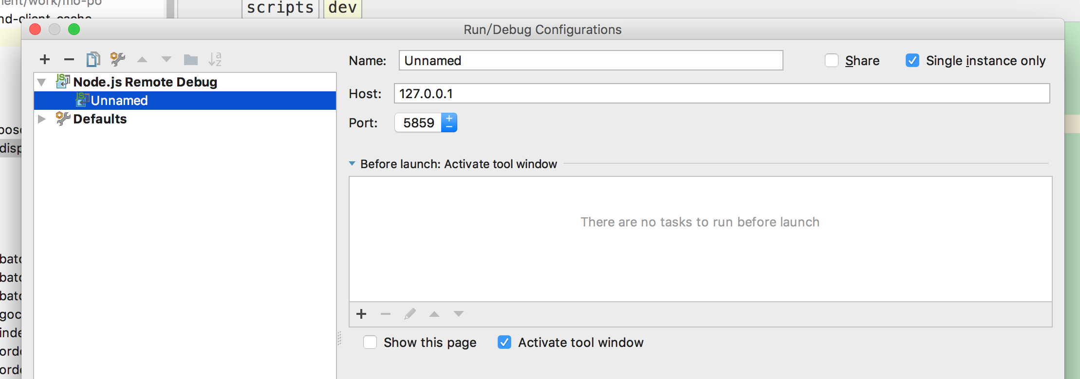Collapse the Node.js Remote Debug group
This screenshot has width=1080, height=379.
[x=42, y=82]
